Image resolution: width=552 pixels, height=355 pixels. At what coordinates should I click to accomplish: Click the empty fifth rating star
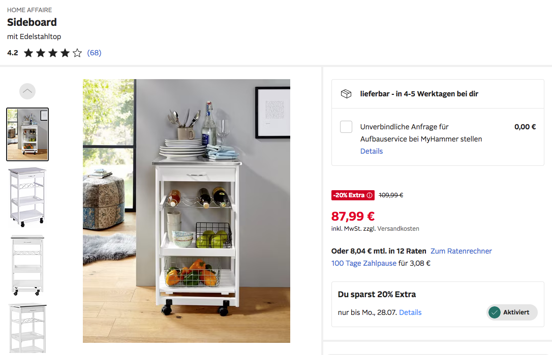click(77, 53)
